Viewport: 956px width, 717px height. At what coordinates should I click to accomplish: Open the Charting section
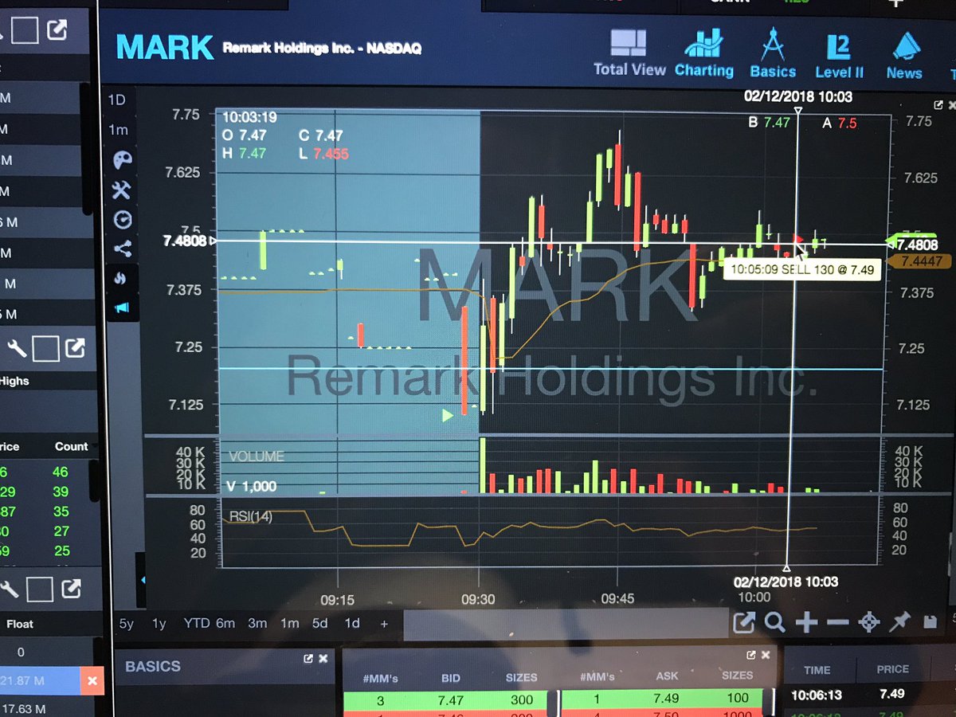[703, 54]
